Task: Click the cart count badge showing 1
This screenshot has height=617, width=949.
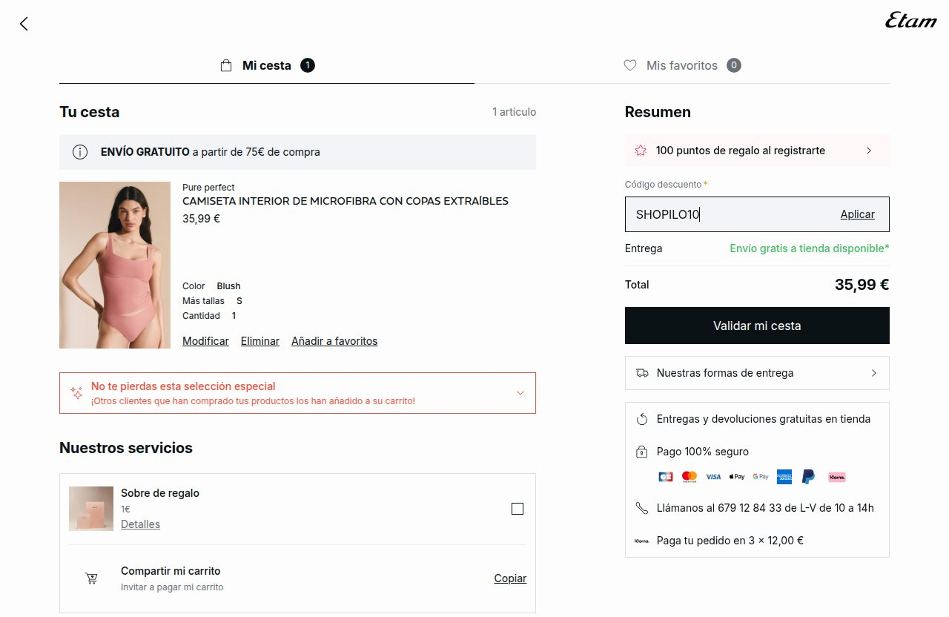Action: (308, 65)
